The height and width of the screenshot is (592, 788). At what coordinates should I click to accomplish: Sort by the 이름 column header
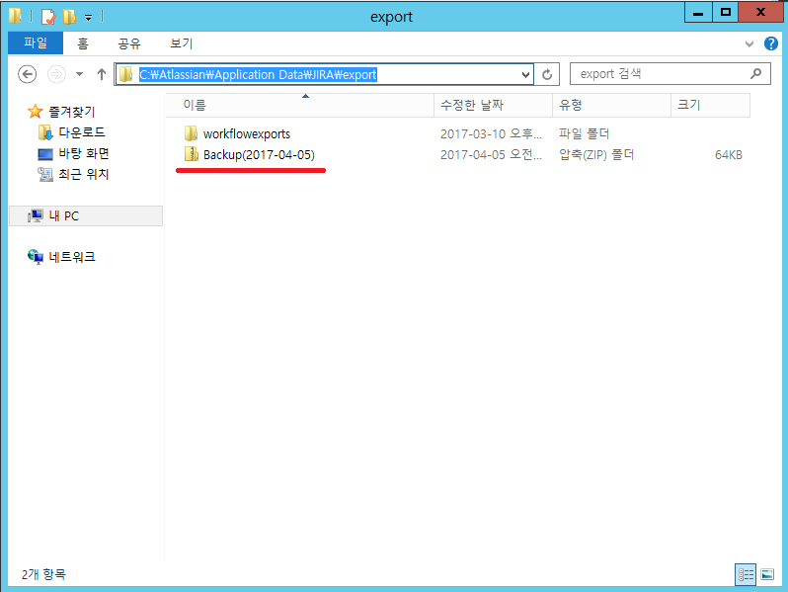(x=300, y=105)
